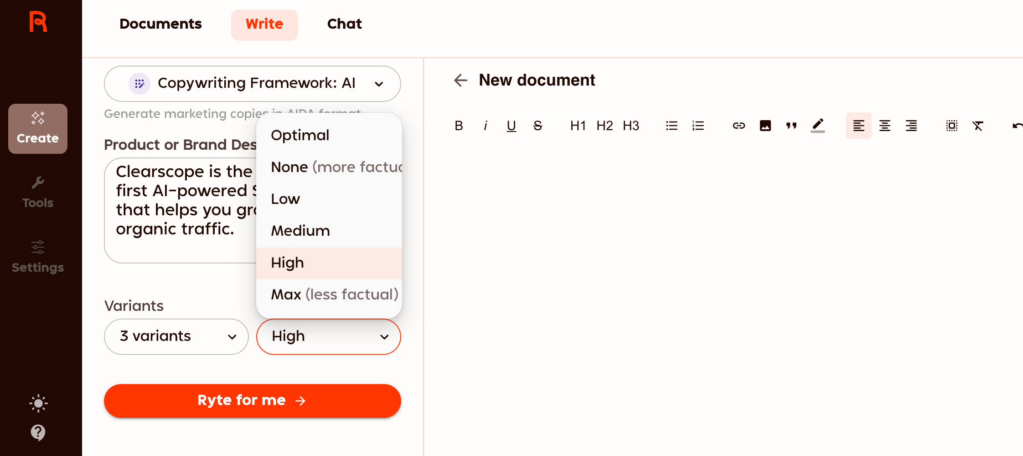Align text left
This screenshot has height=456, width=1023.
pos(858,126)
